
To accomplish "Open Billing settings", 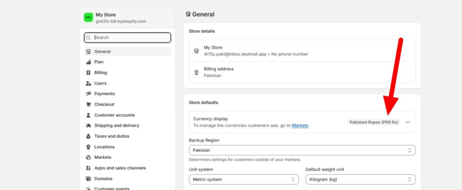I will click(x=127, y=73).
